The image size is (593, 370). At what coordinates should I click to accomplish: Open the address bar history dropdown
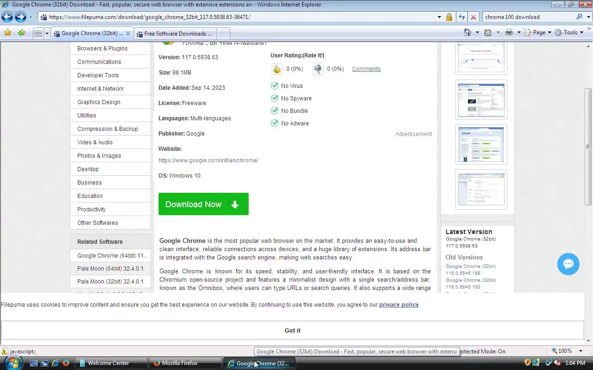click(439, 17)
